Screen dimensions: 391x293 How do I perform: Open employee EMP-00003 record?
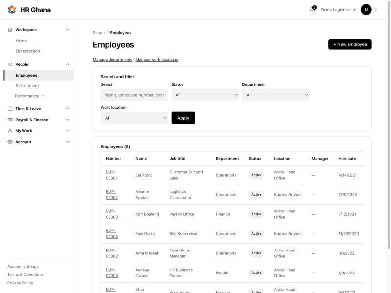pyautogui.click(x=112, y=214)
